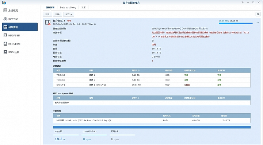
Task: Select the TCCNAS 硬碟 2 drive row
Action: (152, 80)
